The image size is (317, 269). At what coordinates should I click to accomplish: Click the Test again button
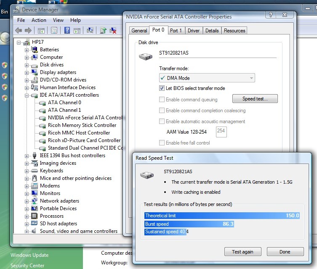[x=242, y=252]
